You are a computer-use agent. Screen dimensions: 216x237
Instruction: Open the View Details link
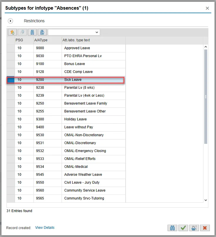(x=45, y=228)
